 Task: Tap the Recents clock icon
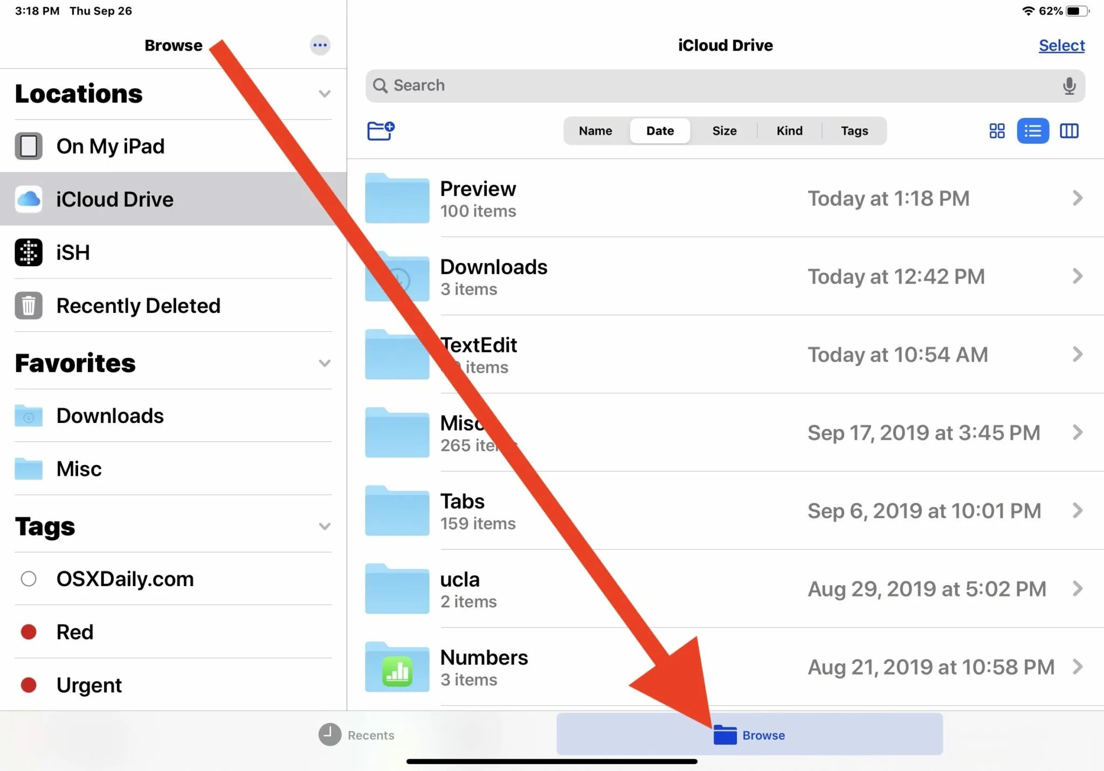[329, 735]
